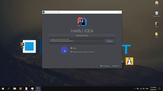
Task: Open taskbar search magnifier
Action: pyautogui.click(x=9, y=88)
